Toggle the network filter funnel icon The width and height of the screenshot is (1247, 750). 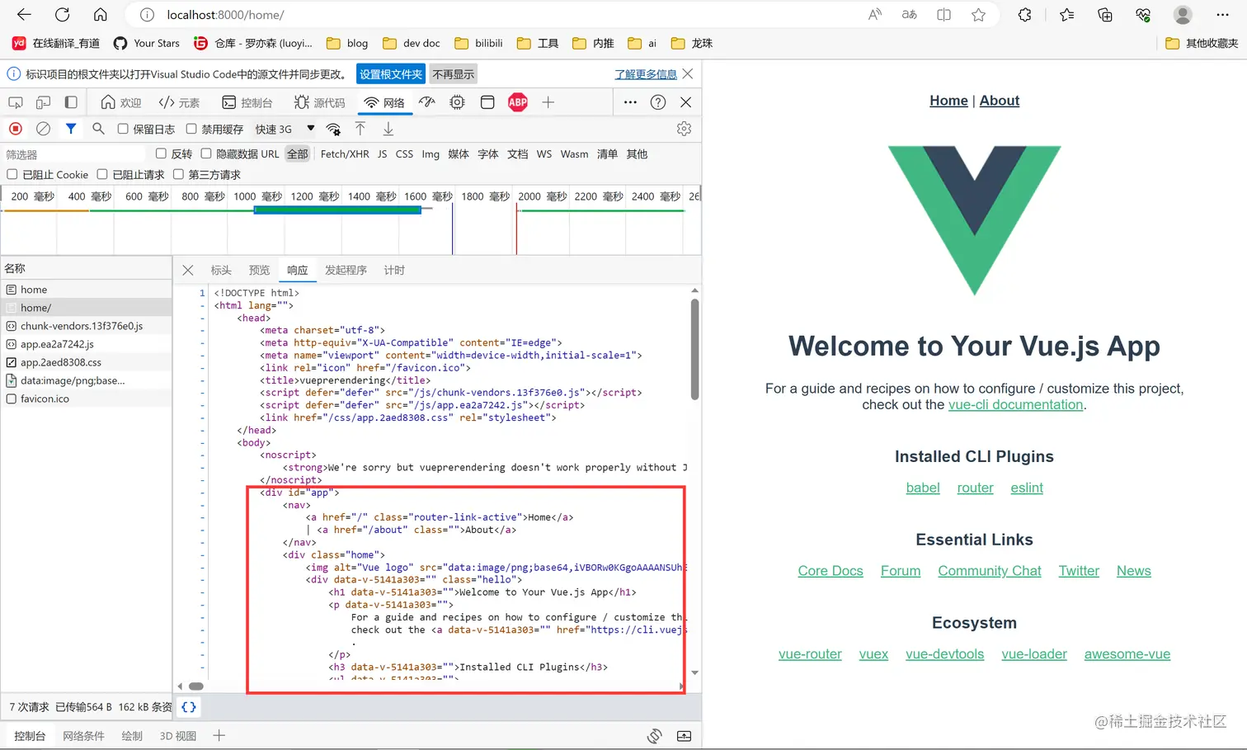[71, 129]
